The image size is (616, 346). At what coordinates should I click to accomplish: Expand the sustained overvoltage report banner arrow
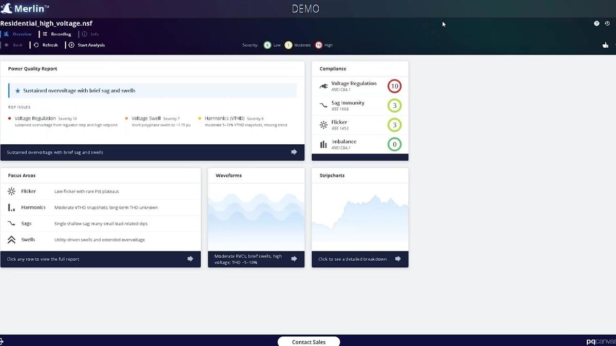(294, 152)
